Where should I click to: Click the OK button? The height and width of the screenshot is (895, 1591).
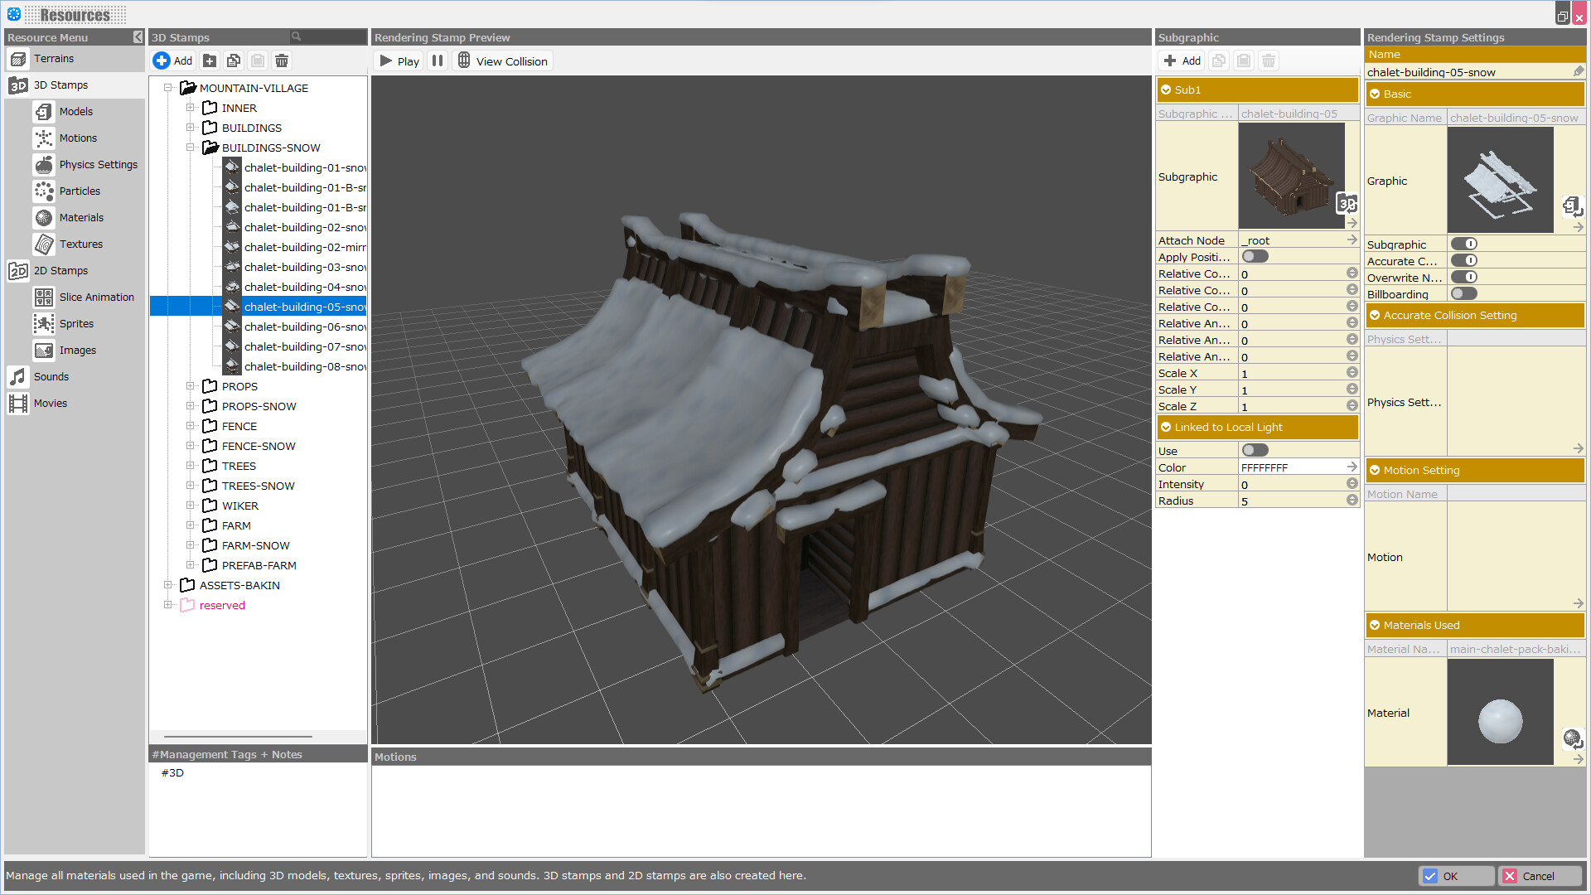pos(1456,875)
